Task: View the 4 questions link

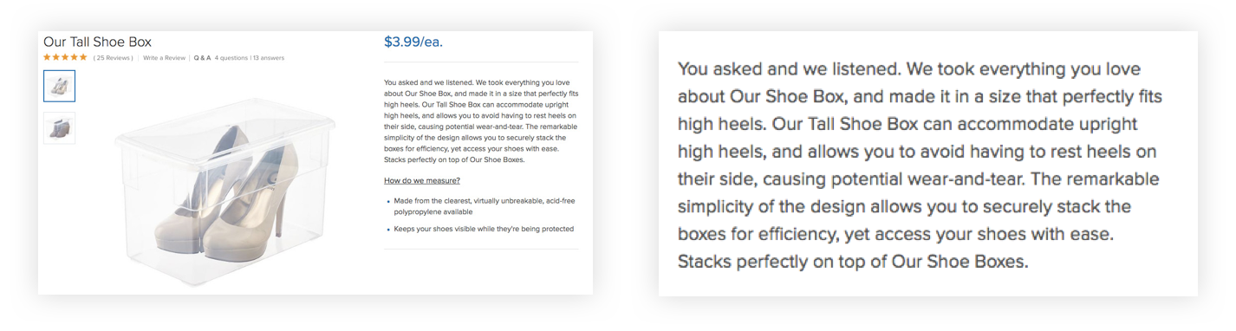Action: (231, 58)
